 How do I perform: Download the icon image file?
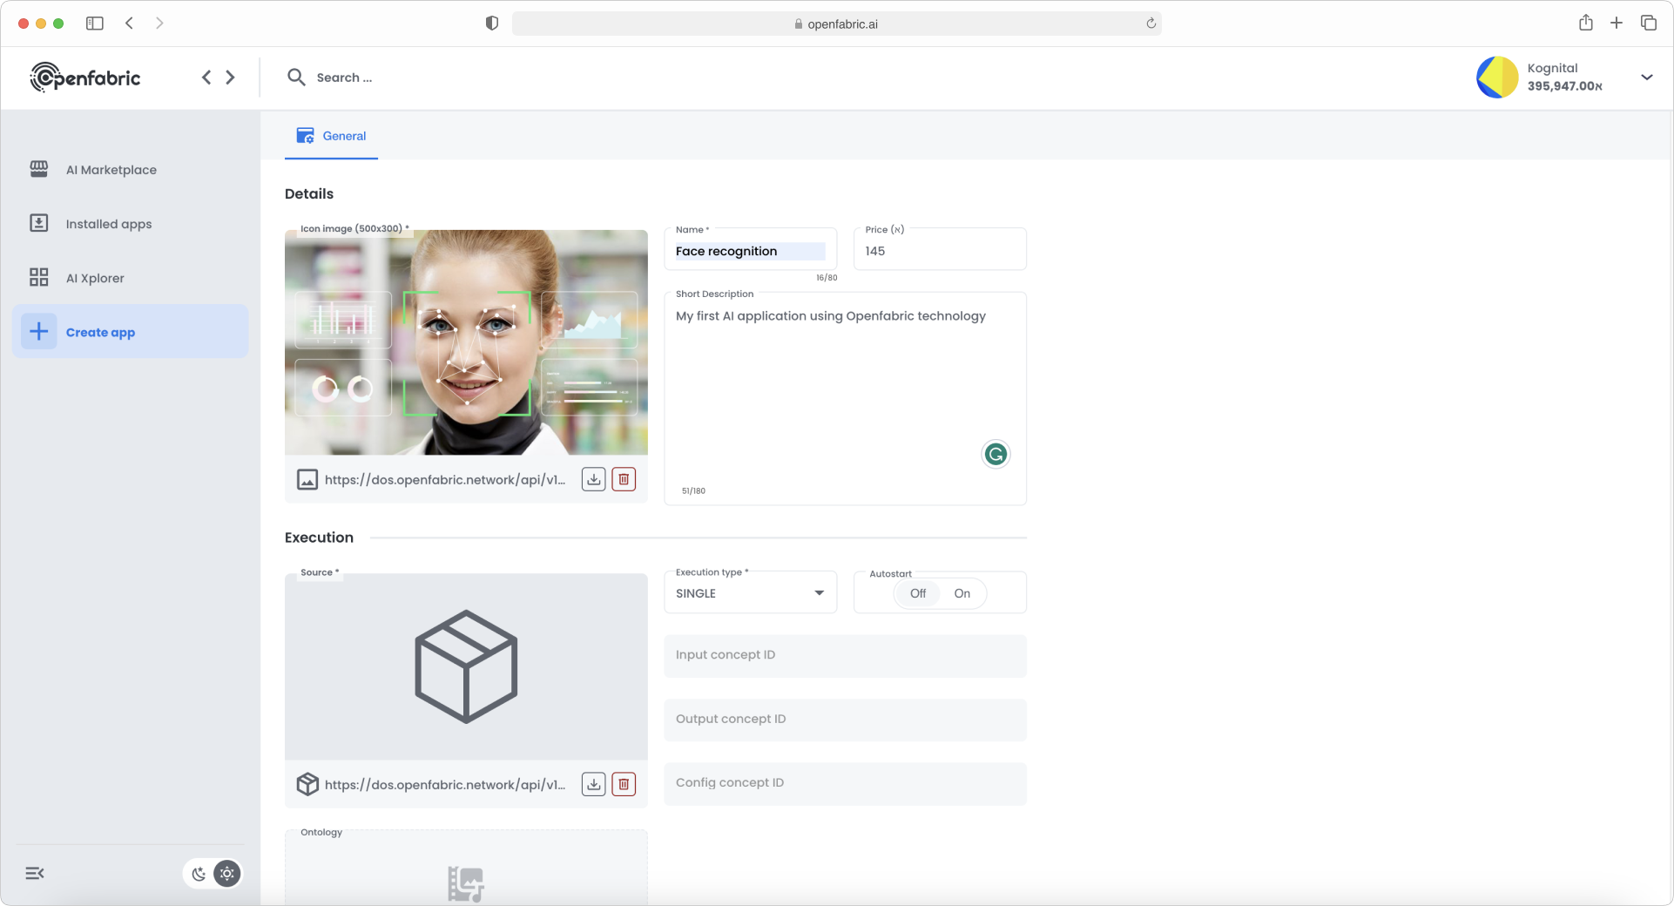point(594,479)
